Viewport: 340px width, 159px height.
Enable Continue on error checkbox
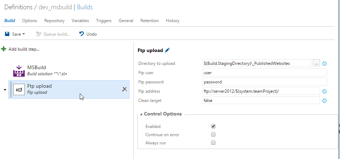tap(213, 135)
